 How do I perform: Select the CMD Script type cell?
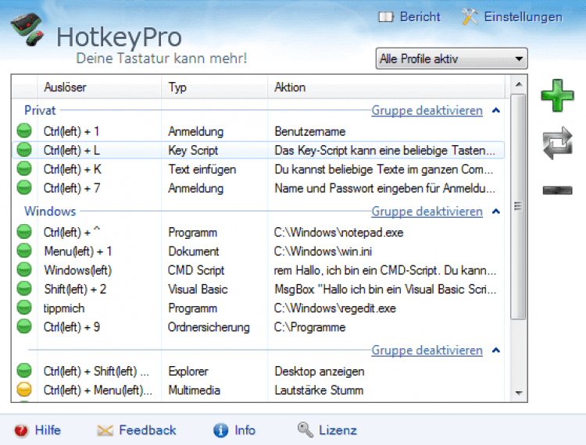click(196, 270)
